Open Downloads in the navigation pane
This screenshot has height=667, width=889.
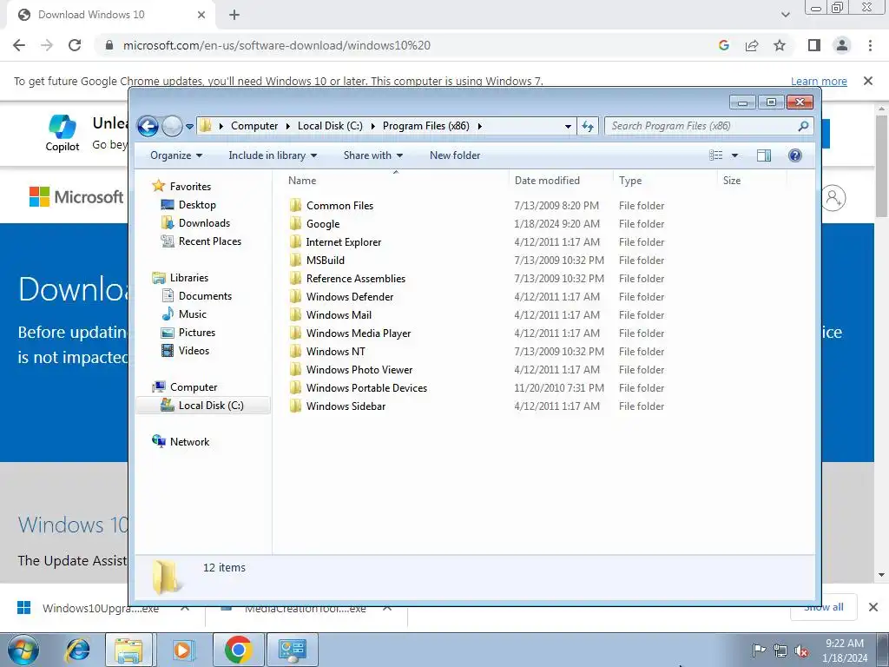(x=204, y=223)
